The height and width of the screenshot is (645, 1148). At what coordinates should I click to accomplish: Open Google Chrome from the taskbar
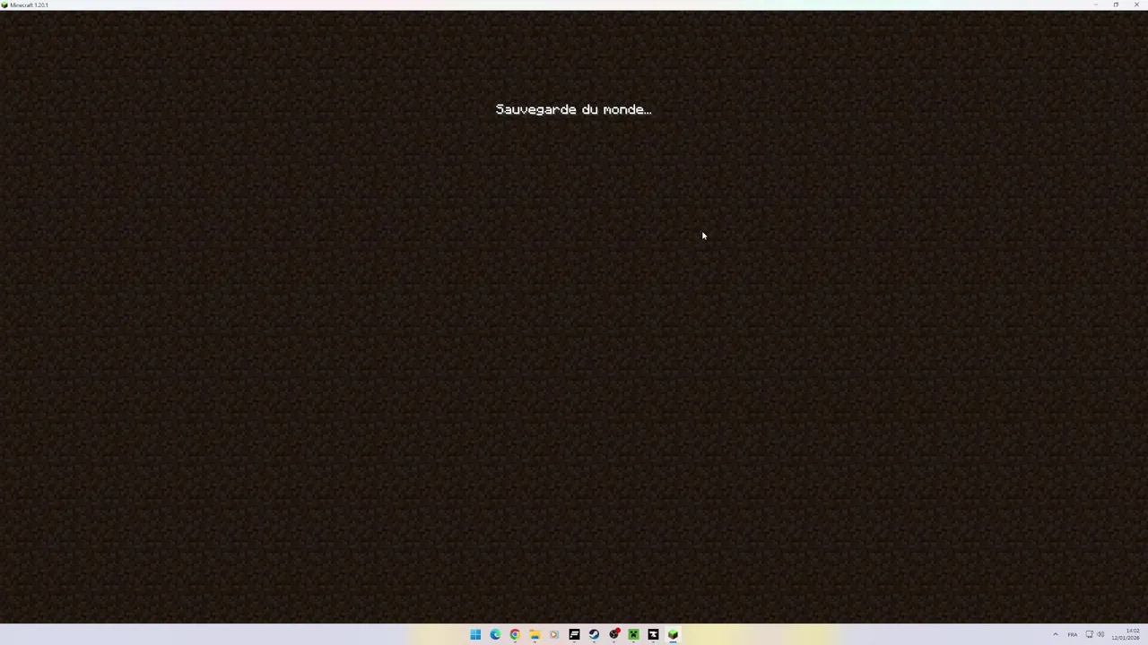coord(515,634)
